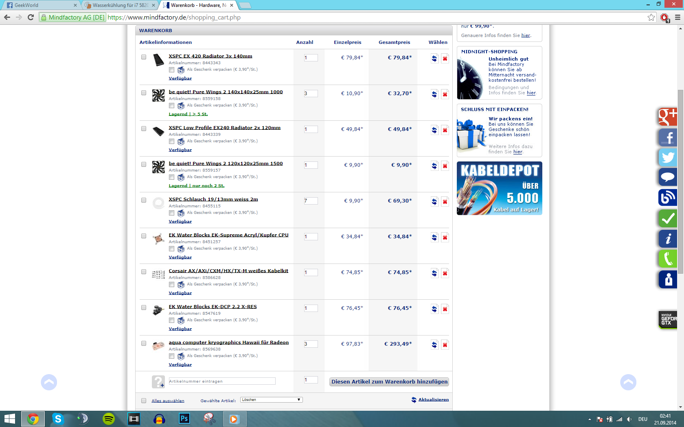Open Spotify from taskbar
The width and height of the screenshot is (684, 427).
(109, 419)
